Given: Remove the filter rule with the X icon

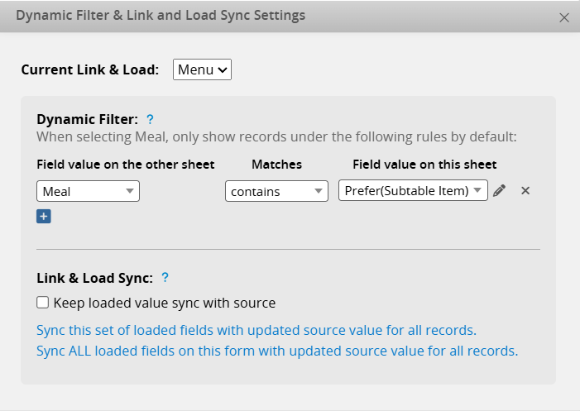Looking at the screenshot, I should point(525,191).
